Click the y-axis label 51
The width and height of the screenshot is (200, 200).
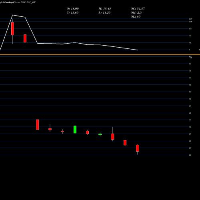coord(190,99)
